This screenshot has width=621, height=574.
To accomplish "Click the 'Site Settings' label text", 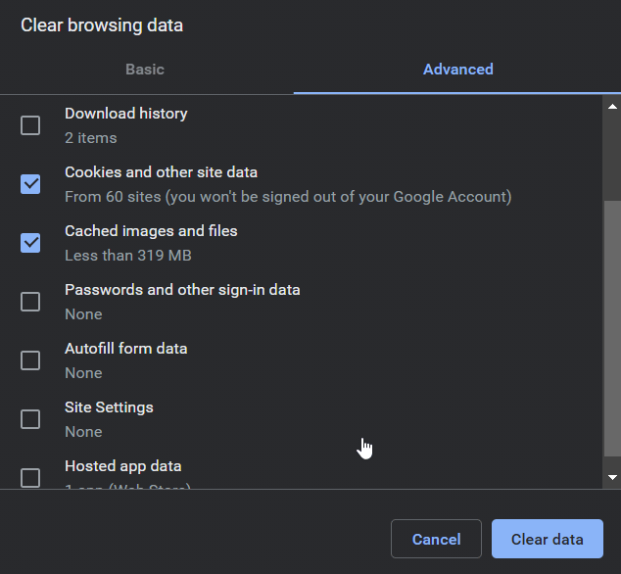I will tap(109, 407).
